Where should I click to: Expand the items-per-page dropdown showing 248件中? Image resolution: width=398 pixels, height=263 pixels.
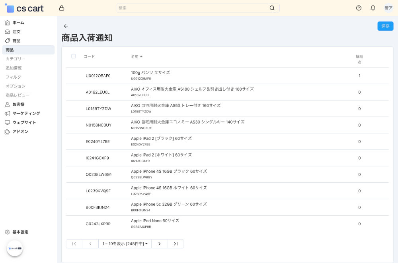click(125, 244)
